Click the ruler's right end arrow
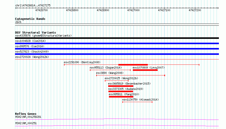226x129 pixels. coord(218,8)
